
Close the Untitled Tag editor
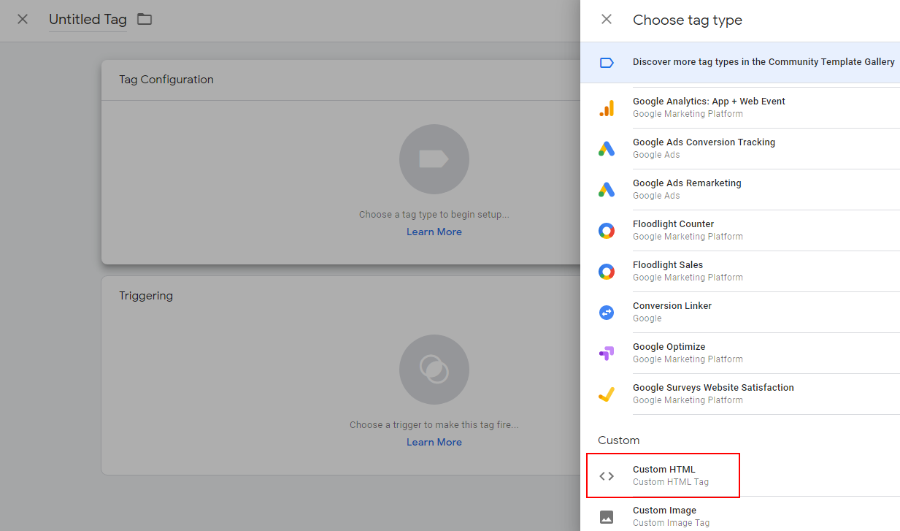click(x=23, y=19)
